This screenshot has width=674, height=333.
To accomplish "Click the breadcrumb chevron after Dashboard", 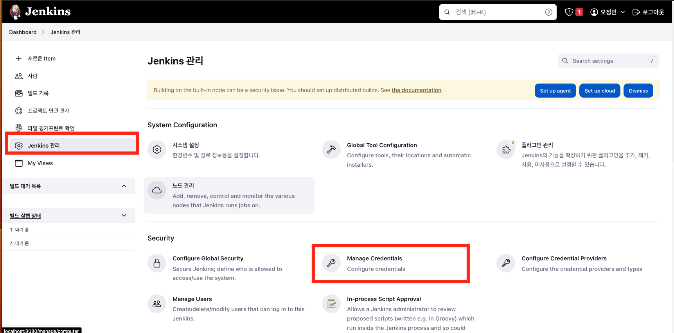I will (x=43, y=32).
